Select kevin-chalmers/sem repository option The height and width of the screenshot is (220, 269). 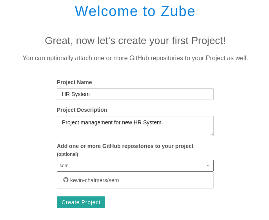coord(95,180)
